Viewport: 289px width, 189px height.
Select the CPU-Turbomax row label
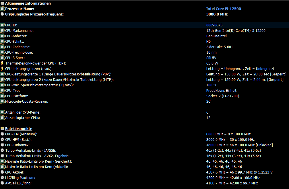tap(17, 145)
